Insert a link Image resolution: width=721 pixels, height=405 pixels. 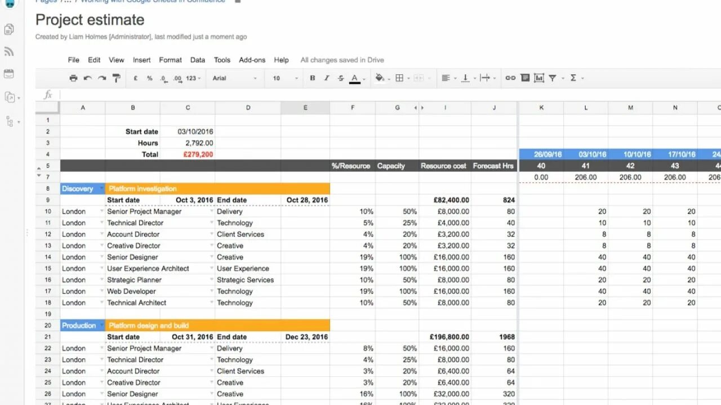[510, 78]
